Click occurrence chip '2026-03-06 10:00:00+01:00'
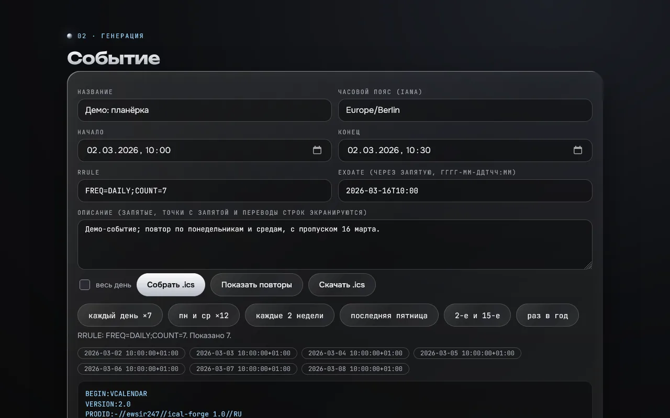This screenshot has height=418, width=670. click(x=131, y=369)
